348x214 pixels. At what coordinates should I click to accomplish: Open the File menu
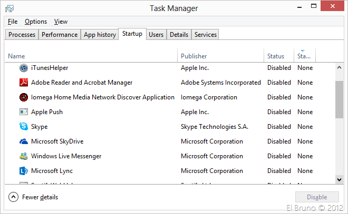point(13,22)
